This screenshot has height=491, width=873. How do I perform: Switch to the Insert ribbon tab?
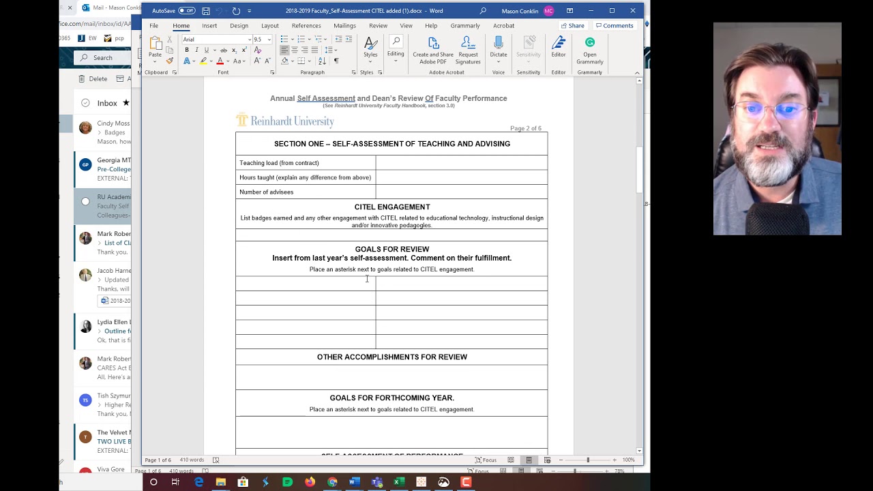point(209,26)
